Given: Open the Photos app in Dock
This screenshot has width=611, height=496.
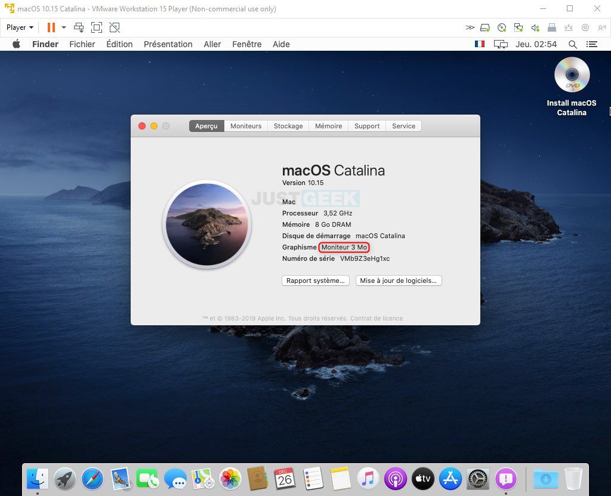Looking at the screenshot, I should (x=230, y=478).
